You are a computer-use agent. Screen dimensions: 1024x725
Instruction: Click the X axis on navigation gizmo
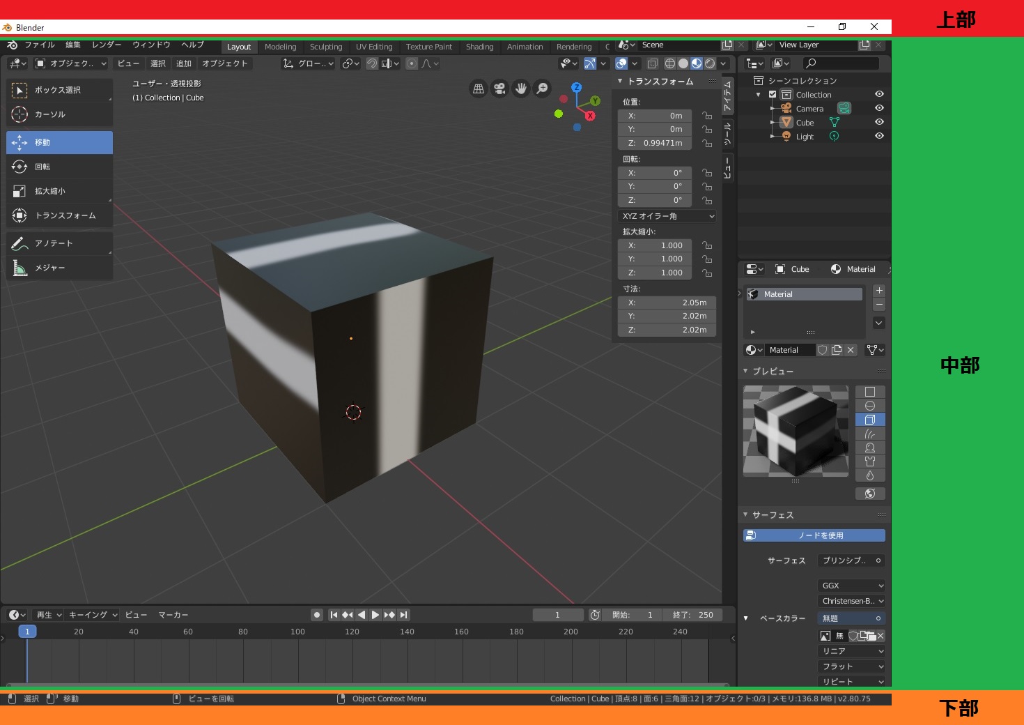click(x=590, y=116)
